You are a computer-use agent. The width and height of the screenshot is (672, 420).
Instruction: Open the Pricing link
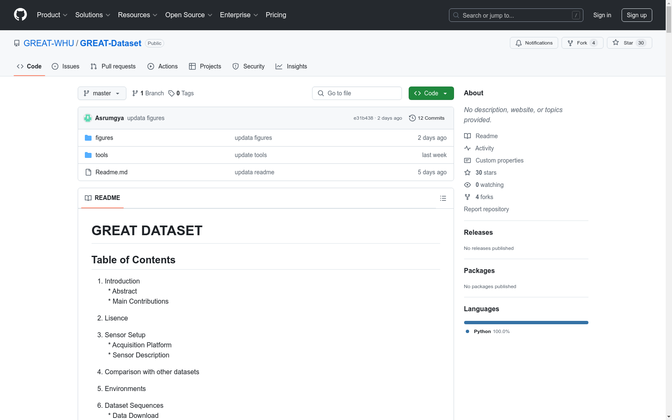click(x=276, y=15)
